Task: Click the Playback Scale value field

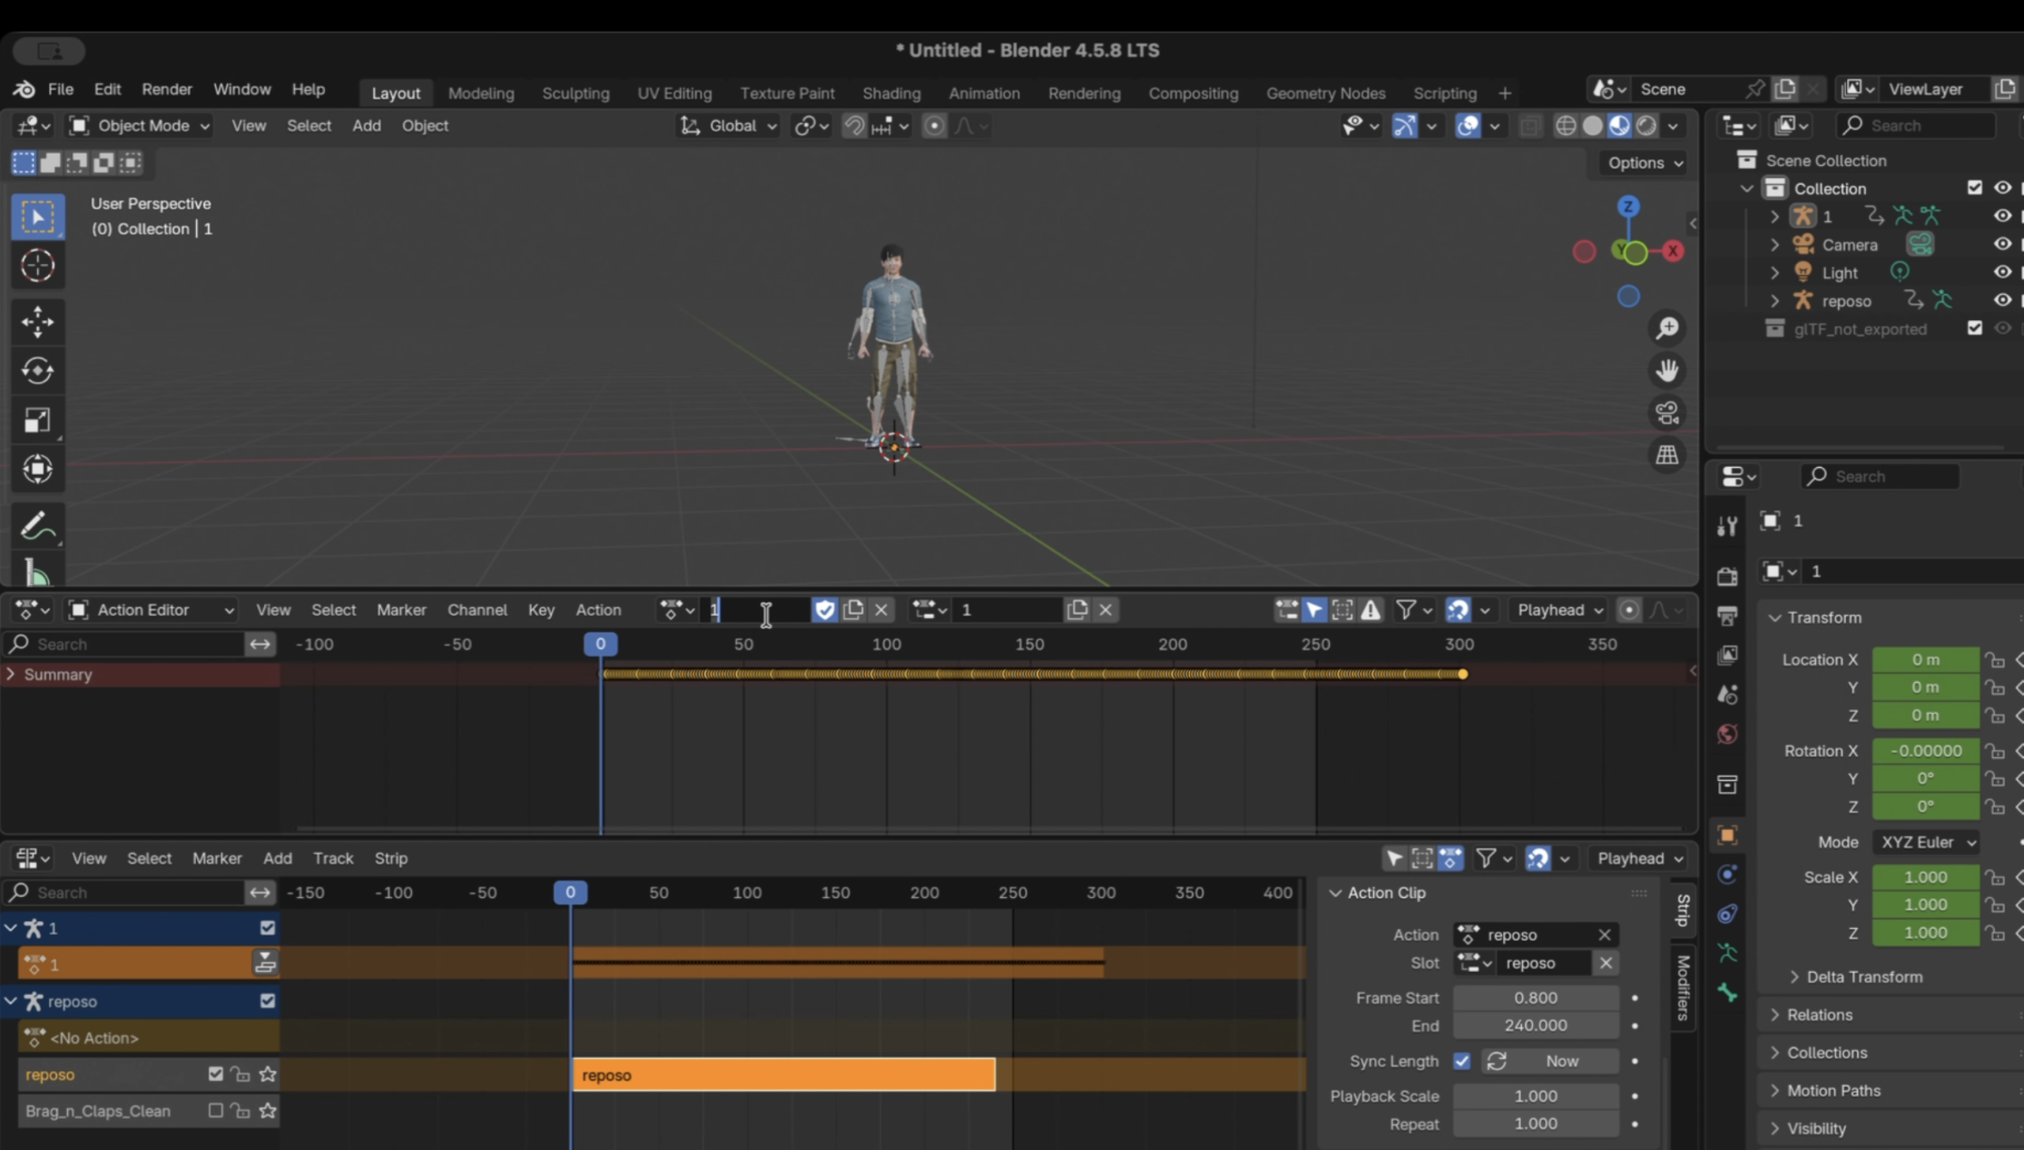Action: pos(1535,1096)
